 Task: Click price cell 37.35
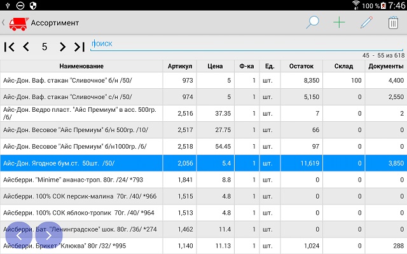(x=216, y=113)
